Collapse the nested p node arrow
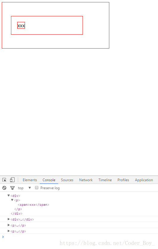158x249 pixels. click(12, 200)
